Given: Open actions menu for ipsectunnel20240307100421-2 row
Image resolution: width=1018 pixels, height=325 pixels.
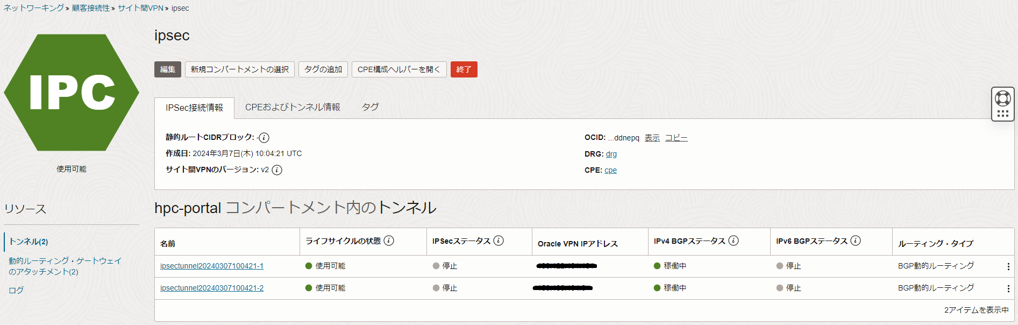Looking at the screenshot, I should (1008, 288).
